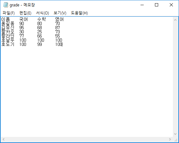Click 홍길동's 영어 score 70

click(57, 23)
